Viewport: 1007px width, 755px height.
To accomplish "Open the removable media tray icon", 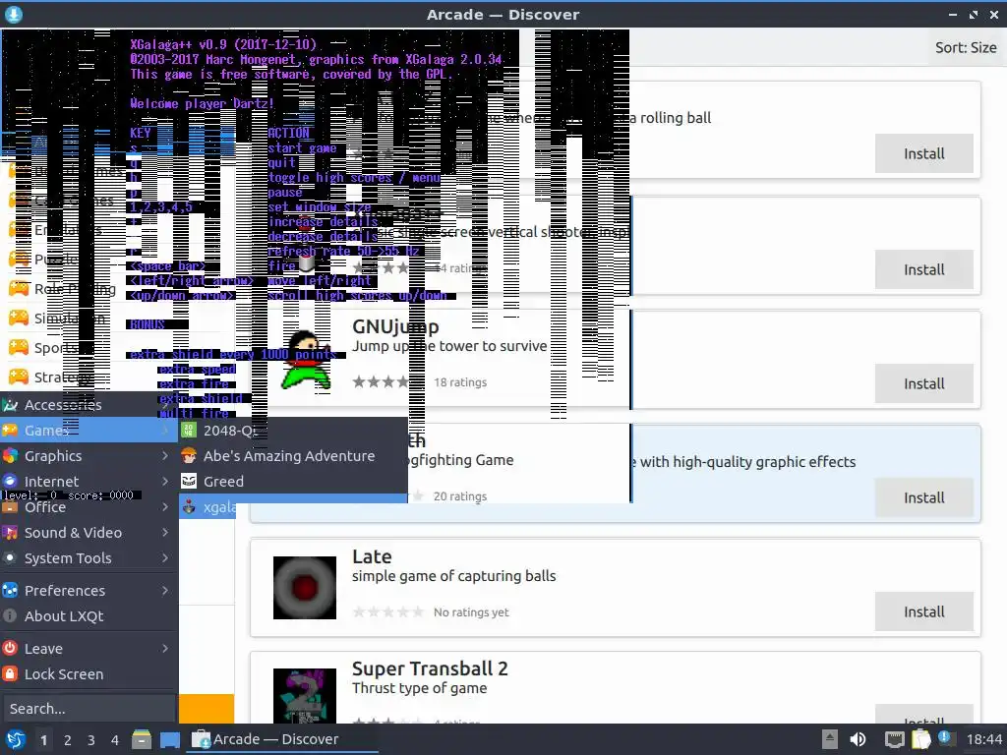I will pyautogui.click(x=829, y=739).
